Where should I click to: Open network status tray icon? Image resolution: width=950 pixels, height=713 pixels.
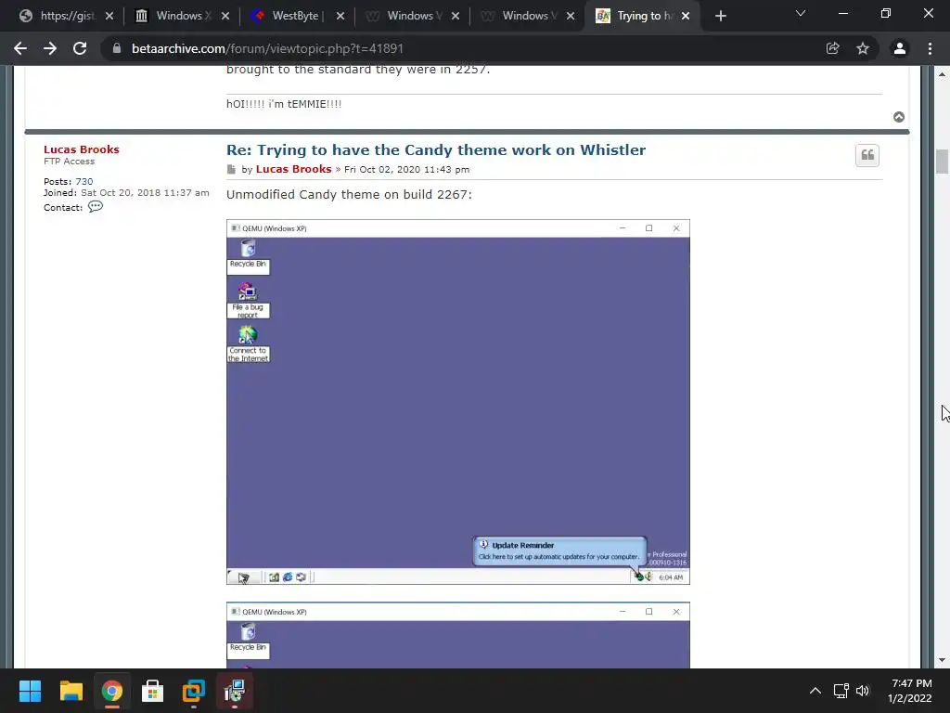[x=841, y=691]
